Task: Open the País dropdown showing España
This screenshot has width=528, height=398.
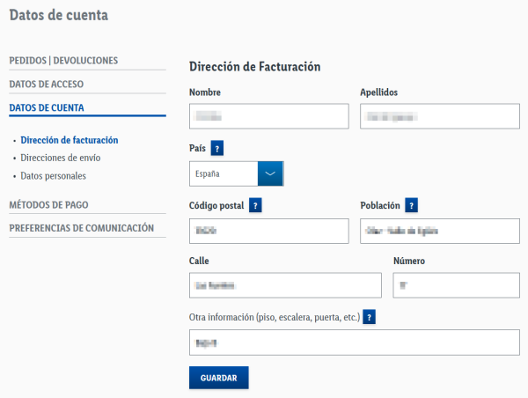Action: [x=224, y=173]
